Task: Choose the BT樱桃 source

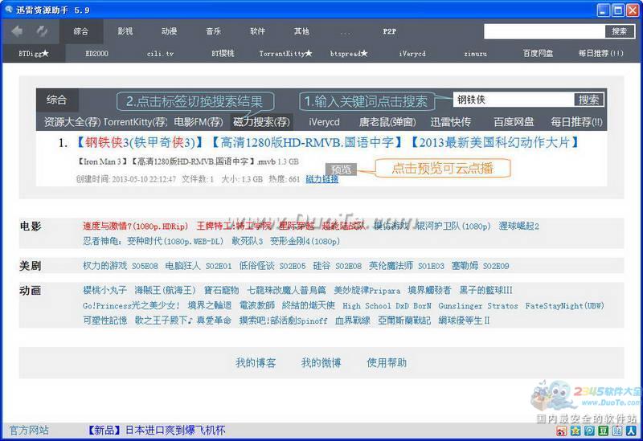Action: pyautogui.click(x=223, y=53)
